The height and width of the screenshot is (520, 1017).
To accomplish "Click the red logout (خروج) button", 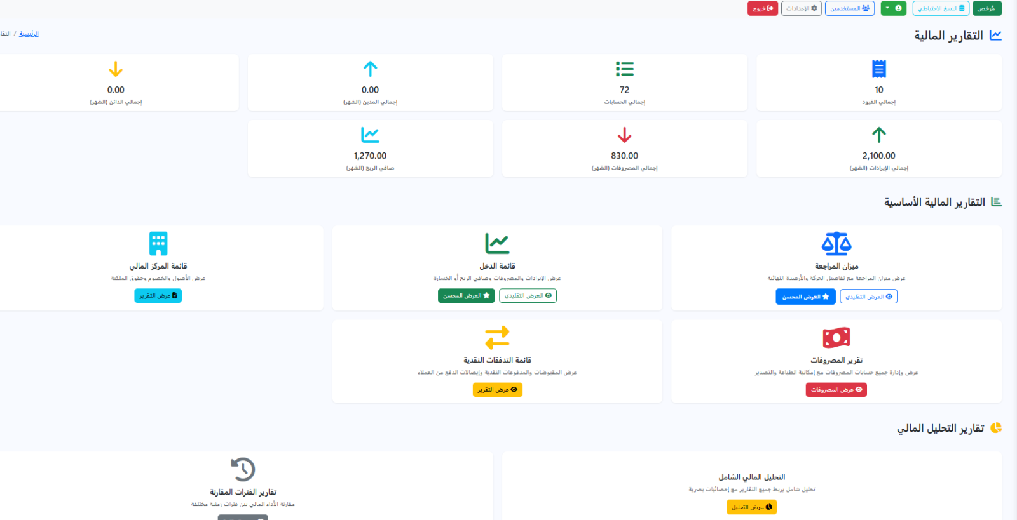I will 763,8.
